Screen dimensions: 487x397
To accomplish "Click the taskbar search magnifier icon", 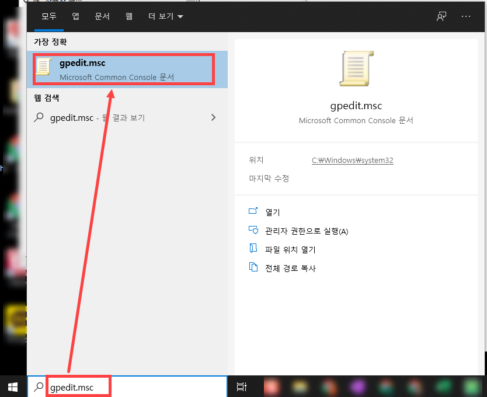I will pos(39,386).
